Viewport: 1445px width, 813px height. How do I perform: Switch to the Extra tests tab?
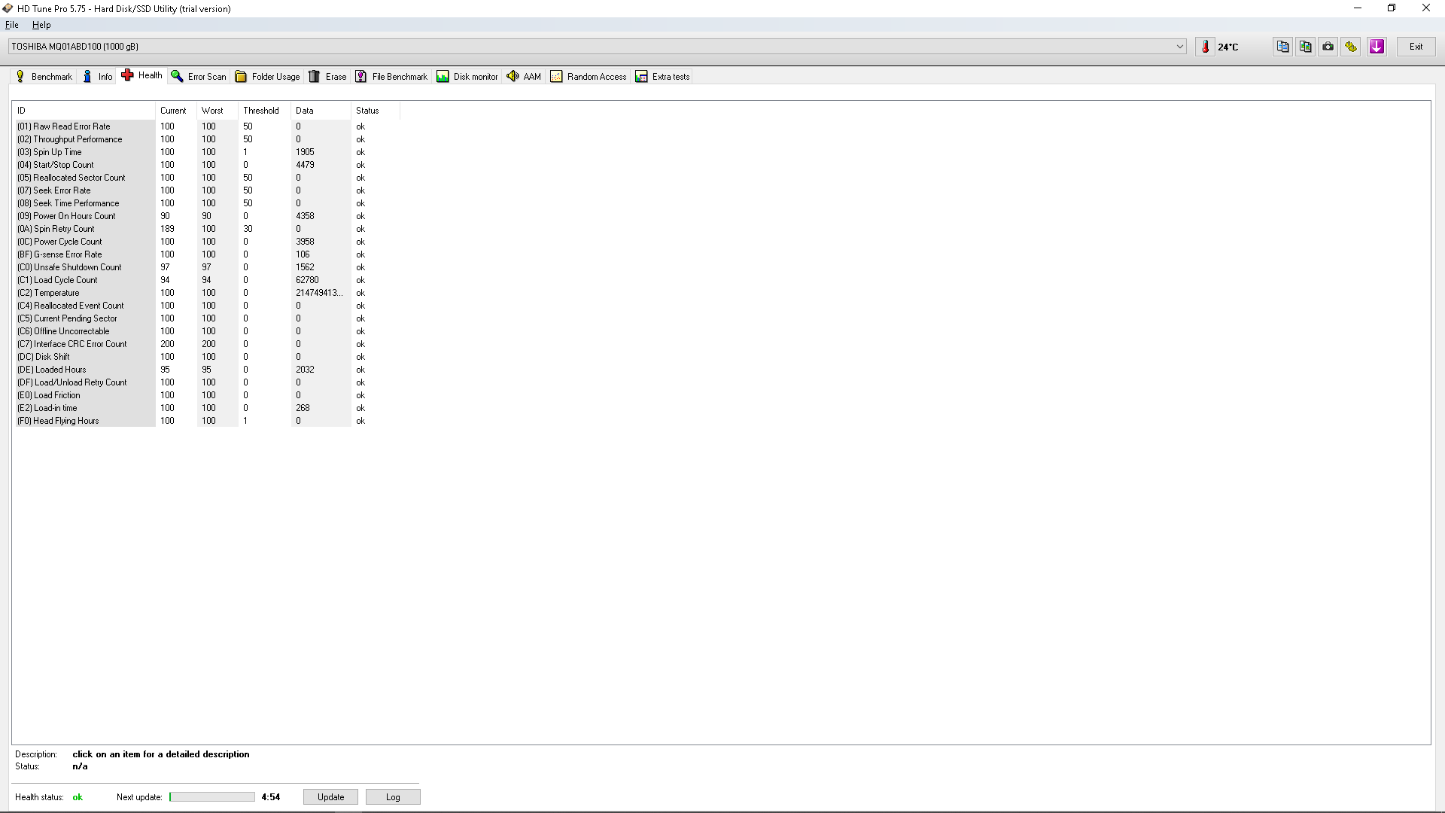point(663,77)
